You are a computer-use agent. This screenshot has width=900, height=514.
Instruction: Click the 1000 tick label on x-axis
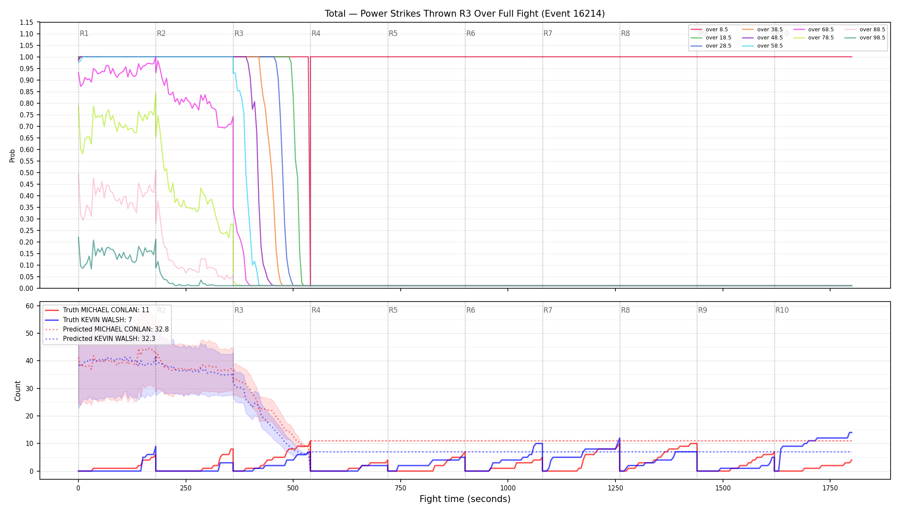[x=508, y=488]
